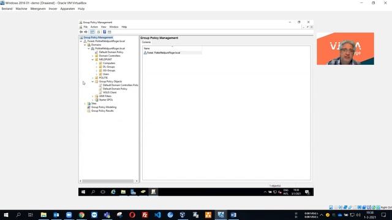The height and width of the screenshot is (220, 392).
Task: Open the guest Windows Start menu
Action: tap(83, 192)
